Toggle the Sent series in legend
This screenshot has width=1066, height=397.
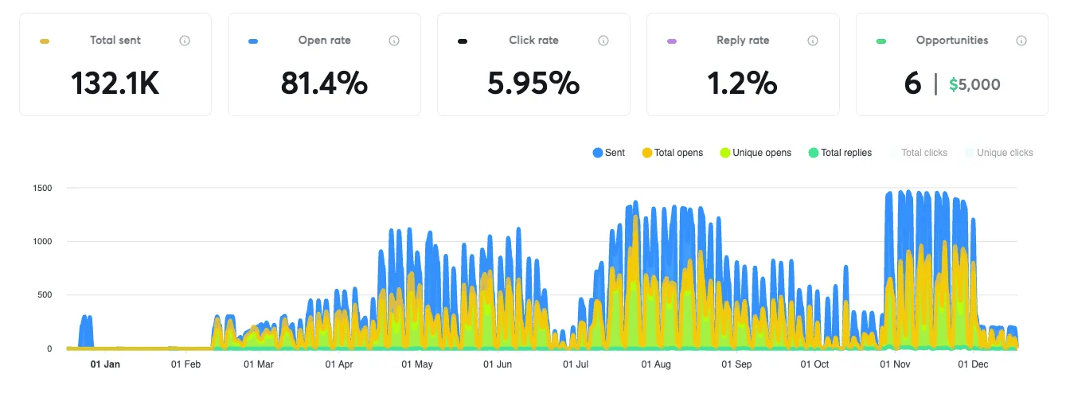(x=608, y=153)
